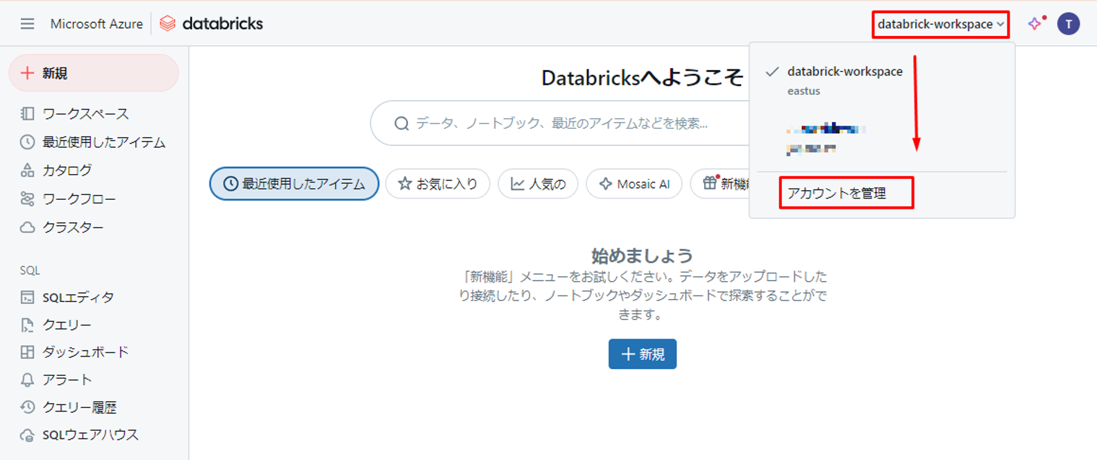Click the ダッシュボード grid icon

pos(27,352)
